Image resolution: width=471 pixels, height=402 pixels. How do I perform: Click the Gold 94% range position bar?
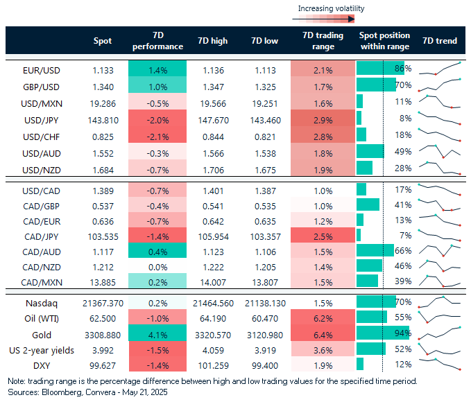pyautogui.click(x=382, y=333)
